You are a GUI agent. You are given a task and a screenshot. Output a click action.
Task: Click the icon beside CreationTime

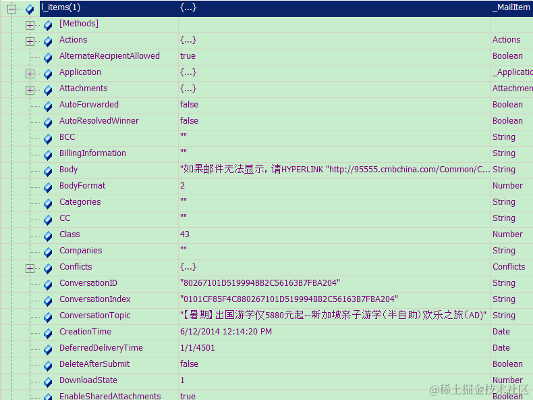[48, 334]
